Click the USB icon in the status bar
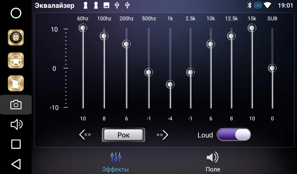Image resolution: width=297 pixels, height=174 pixels. click(117, 5)
